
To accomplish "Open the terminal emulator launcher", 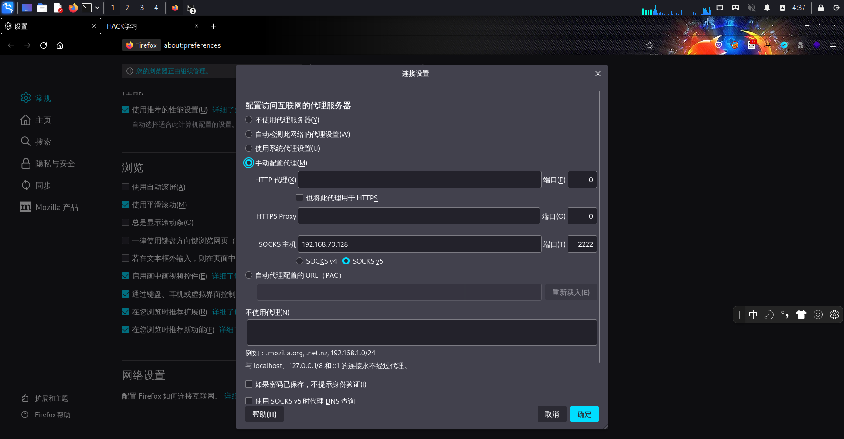I will tap(87, 8).
